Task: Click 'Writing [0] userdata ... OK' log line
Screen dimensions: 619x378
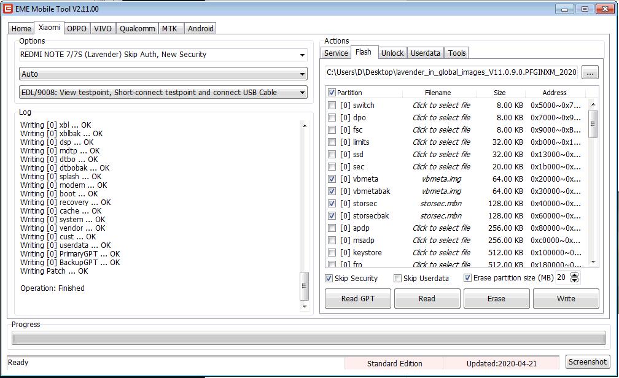Action: click(x=66, y=245)
